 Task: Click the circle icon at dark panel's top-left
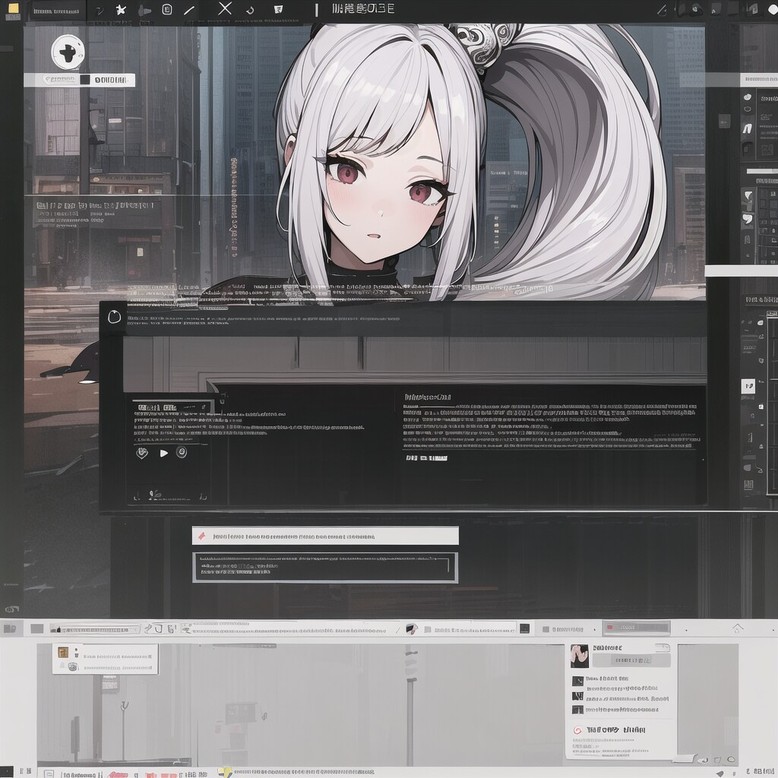coord(114,317)
